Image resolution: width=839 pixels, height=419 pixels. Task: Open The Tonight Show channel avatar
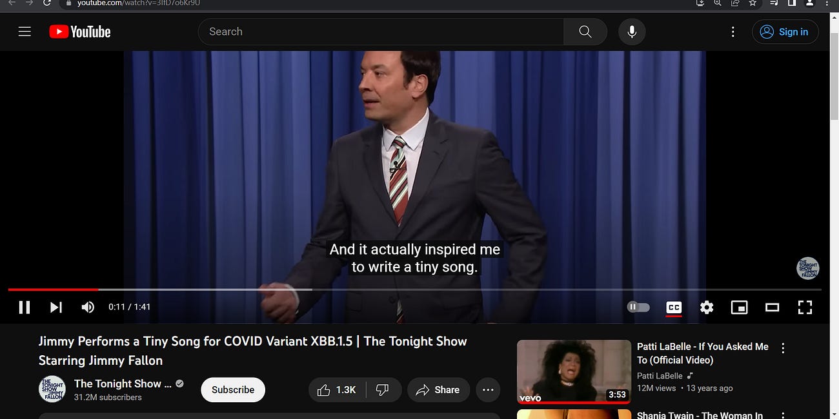(52, 389)
